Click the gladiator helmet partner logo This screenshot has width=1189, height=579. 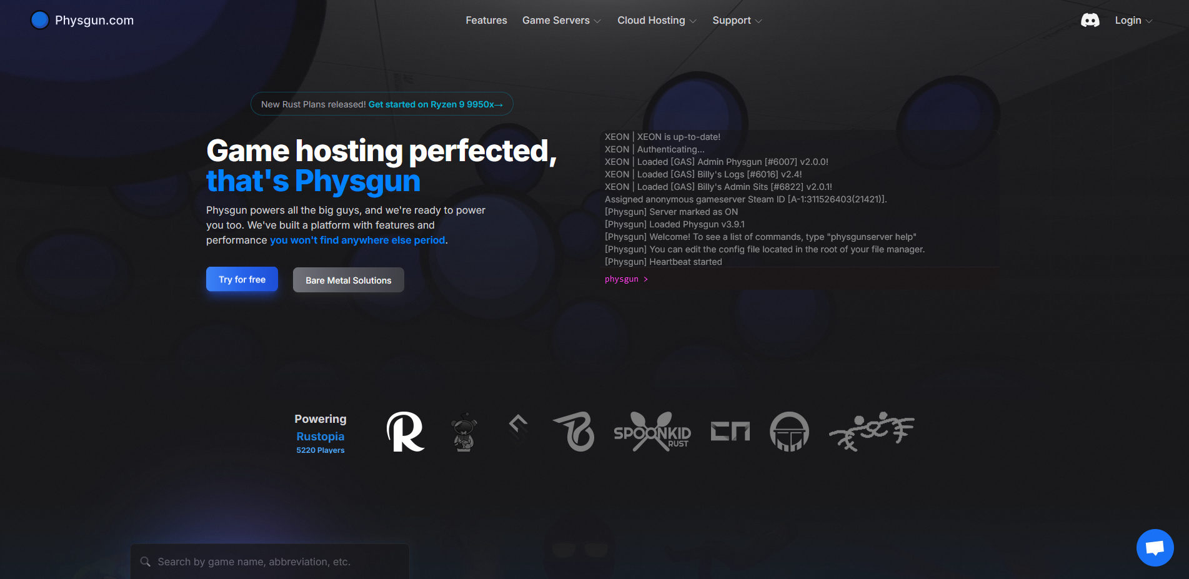click(789, 431)
